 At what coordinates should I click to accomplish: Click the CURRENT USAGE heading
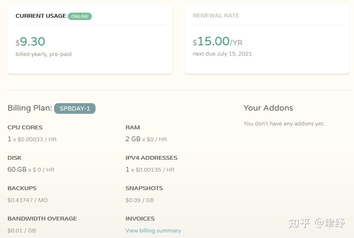[x=41, y=16]
